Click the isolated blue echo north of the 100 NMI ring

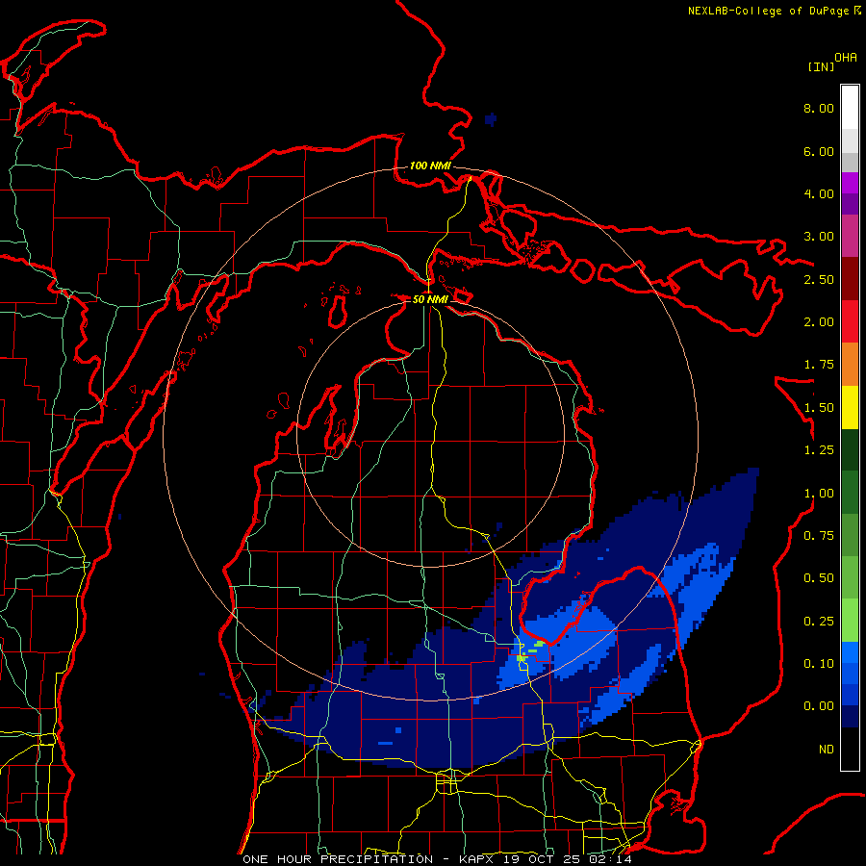491,118
